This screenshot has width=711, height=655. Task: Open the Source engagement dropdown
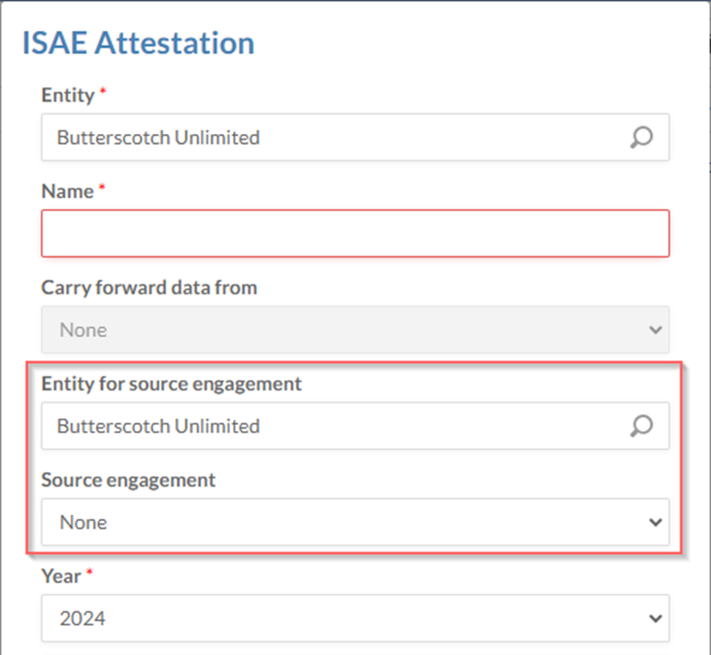tap(355, 522)
